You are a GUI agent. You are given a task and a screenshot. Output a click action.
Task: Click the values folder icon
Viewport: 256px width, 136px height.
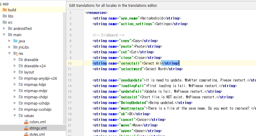[x=21, y=116]
